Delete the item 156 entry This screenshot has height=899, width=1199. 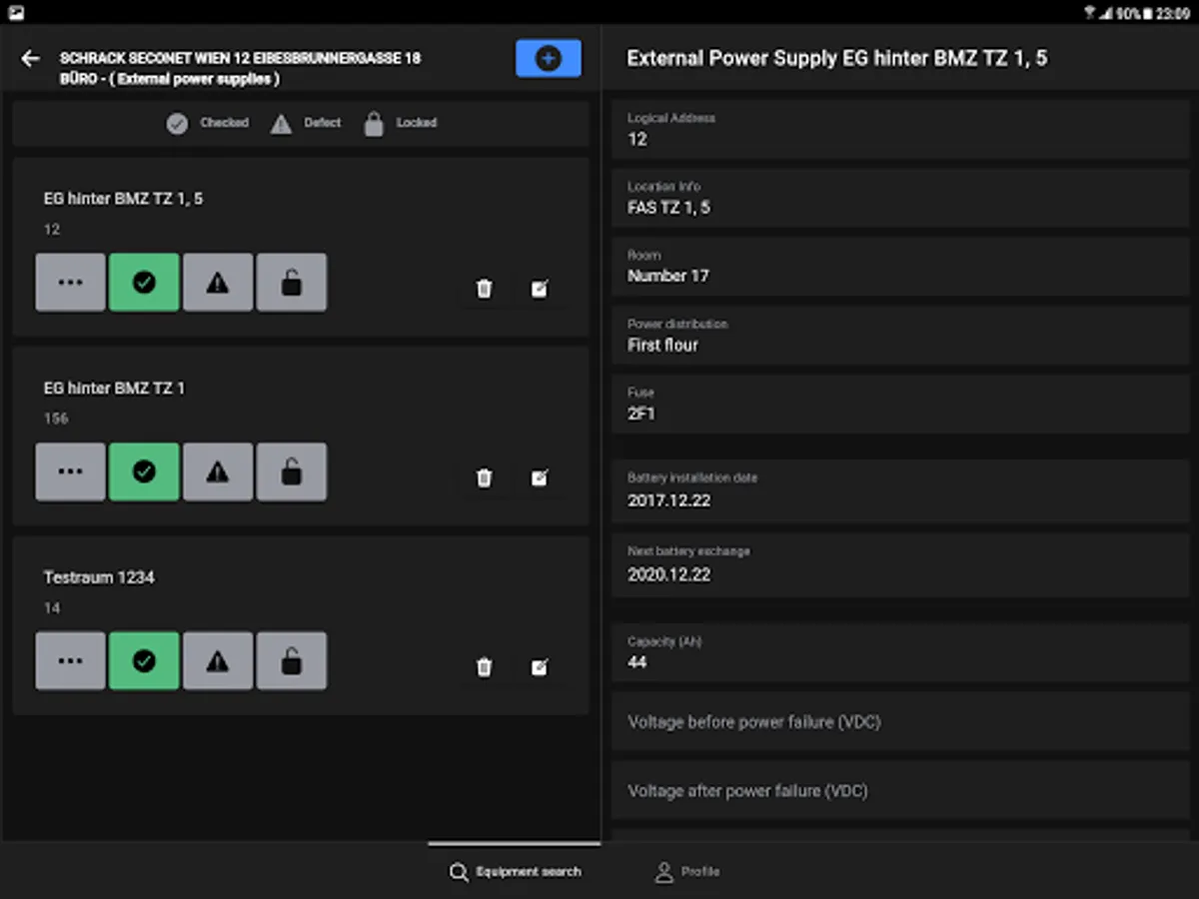[x=484, y=477]
